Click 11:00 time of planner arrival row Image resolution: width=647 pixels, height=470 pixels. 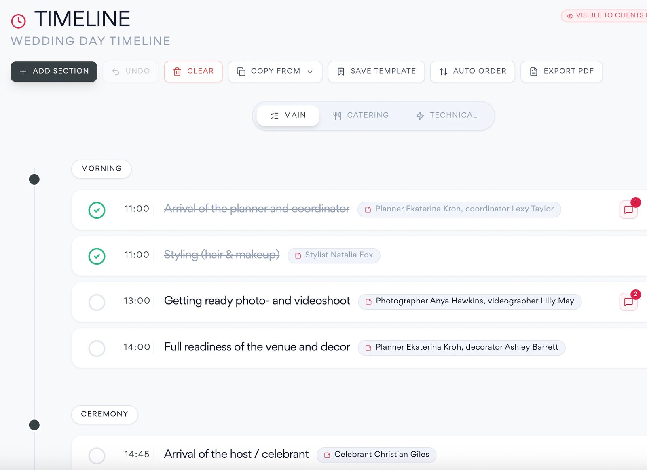[x=137, y=209]
